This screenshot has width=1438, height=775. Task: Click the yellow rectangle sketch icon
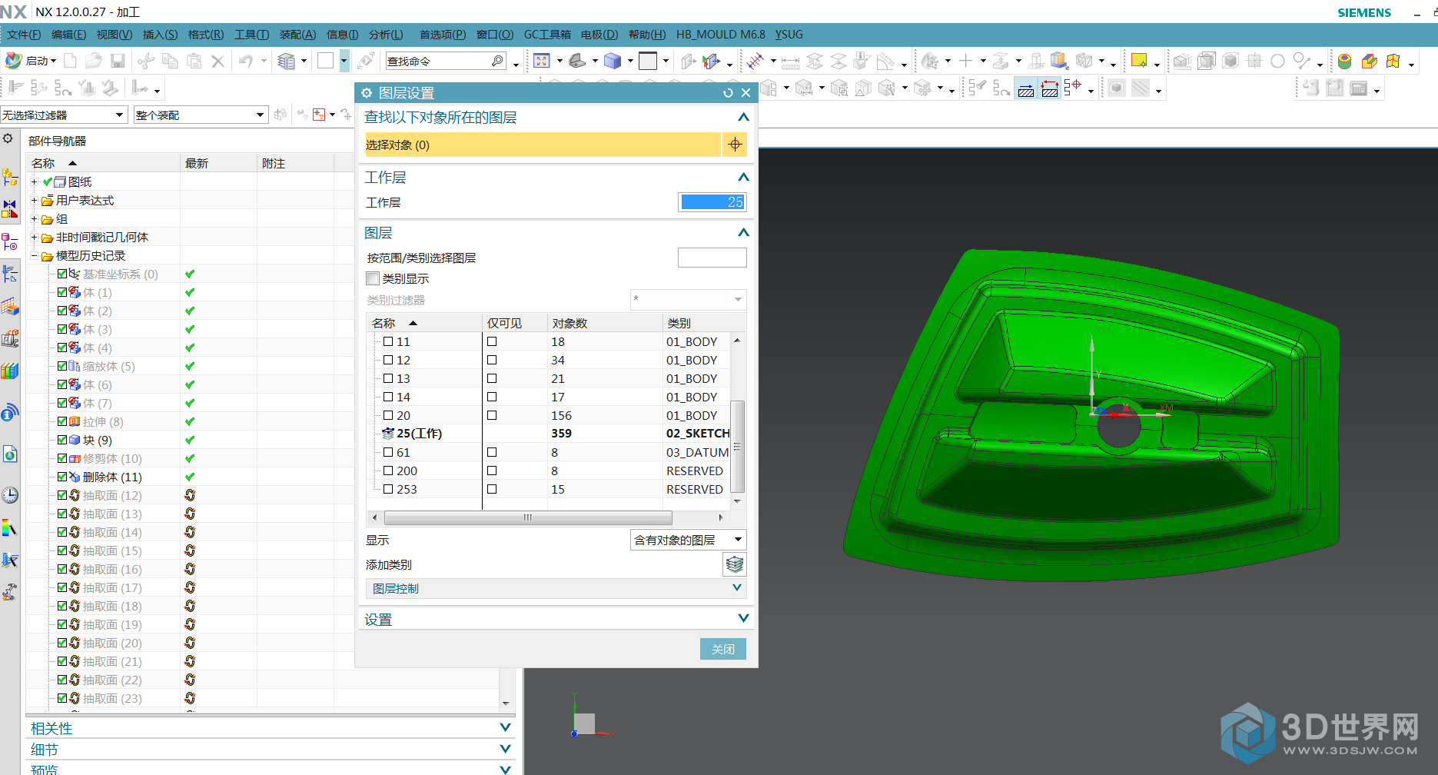[x=1139, y=61]
